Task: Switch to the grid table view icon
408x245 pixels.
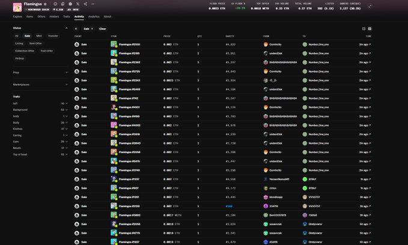Action: tap(370, 29)
